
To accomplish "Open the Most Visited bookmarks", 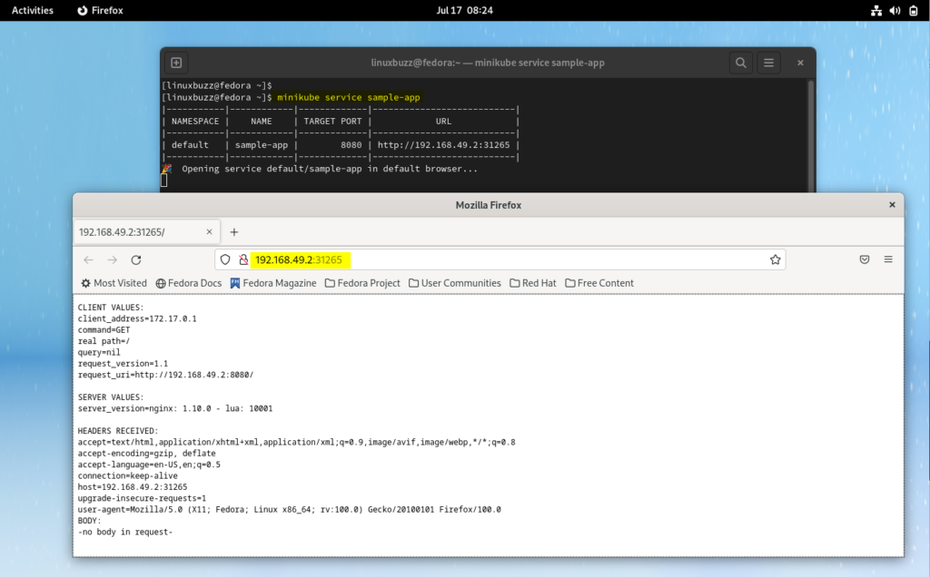I will (x=114, y=283).
